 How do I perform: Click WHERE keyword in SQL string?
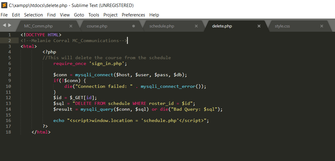point(139,103)
